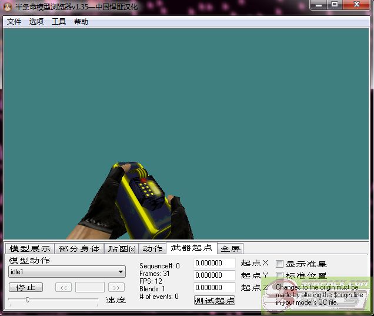Open the 工具 menu
This screenshot has height=316, width=374.
pos(59,22)
